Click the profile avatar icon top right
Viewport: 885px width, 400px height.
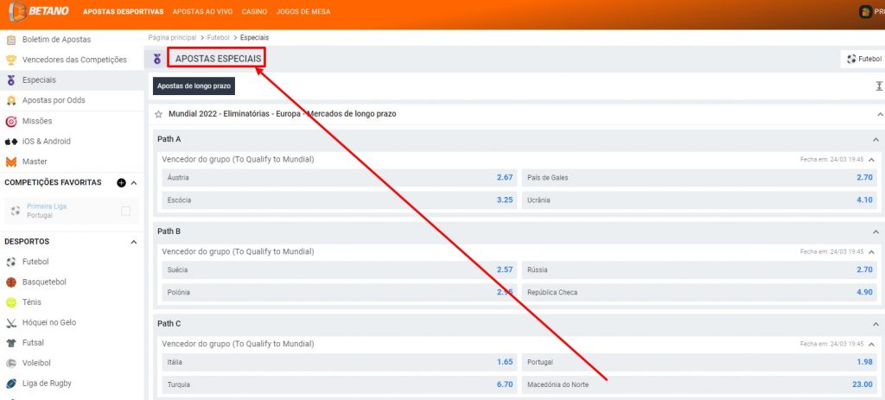click(x=865, y=11)
